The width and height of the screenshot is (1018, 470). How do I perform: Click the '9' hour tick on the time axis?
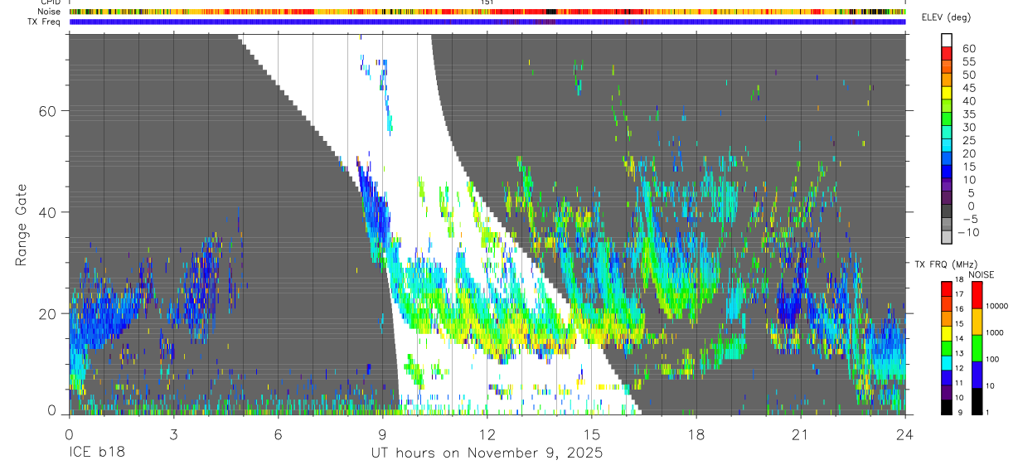pyautogui.click(x=382, y=434)
